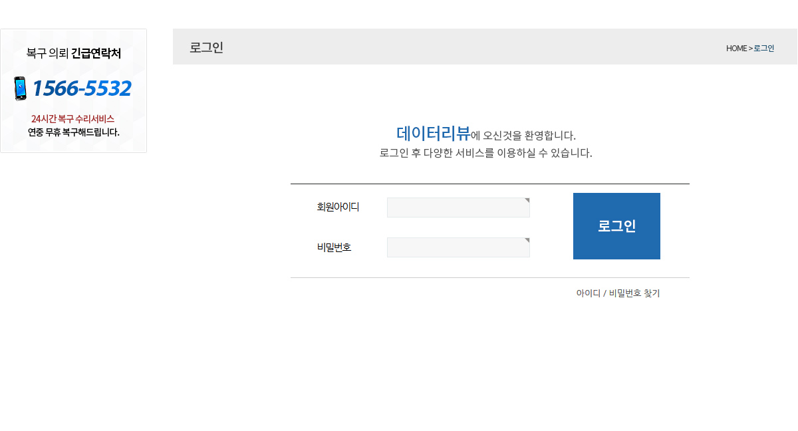Click the 24시간 복구 수리서비스 text

[72, 118]
